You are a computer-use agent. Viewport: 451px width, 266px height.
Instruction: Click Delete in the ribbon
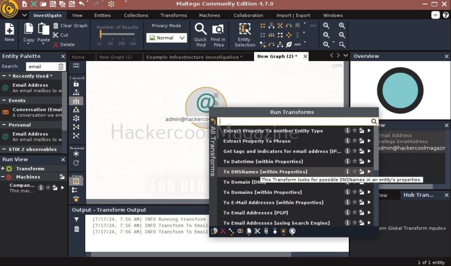click(x=63, y=44)
